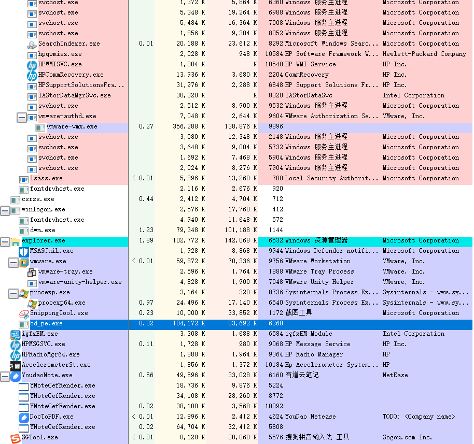Click the YoudaoNote.exe app icon
474x444 pixels.
tap(15, 376)
